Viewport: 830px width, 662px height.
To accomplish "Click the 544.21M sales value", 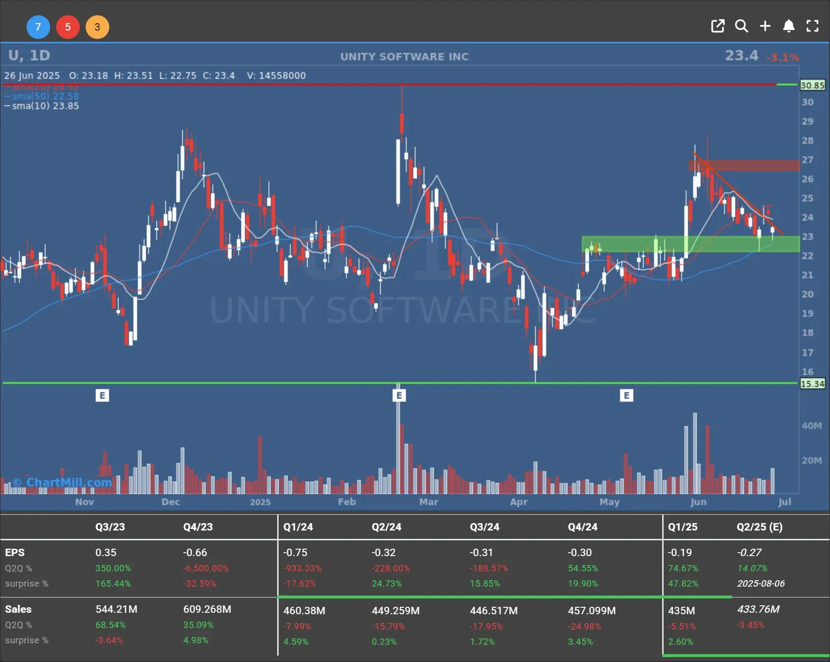I will tap(116, 609).
